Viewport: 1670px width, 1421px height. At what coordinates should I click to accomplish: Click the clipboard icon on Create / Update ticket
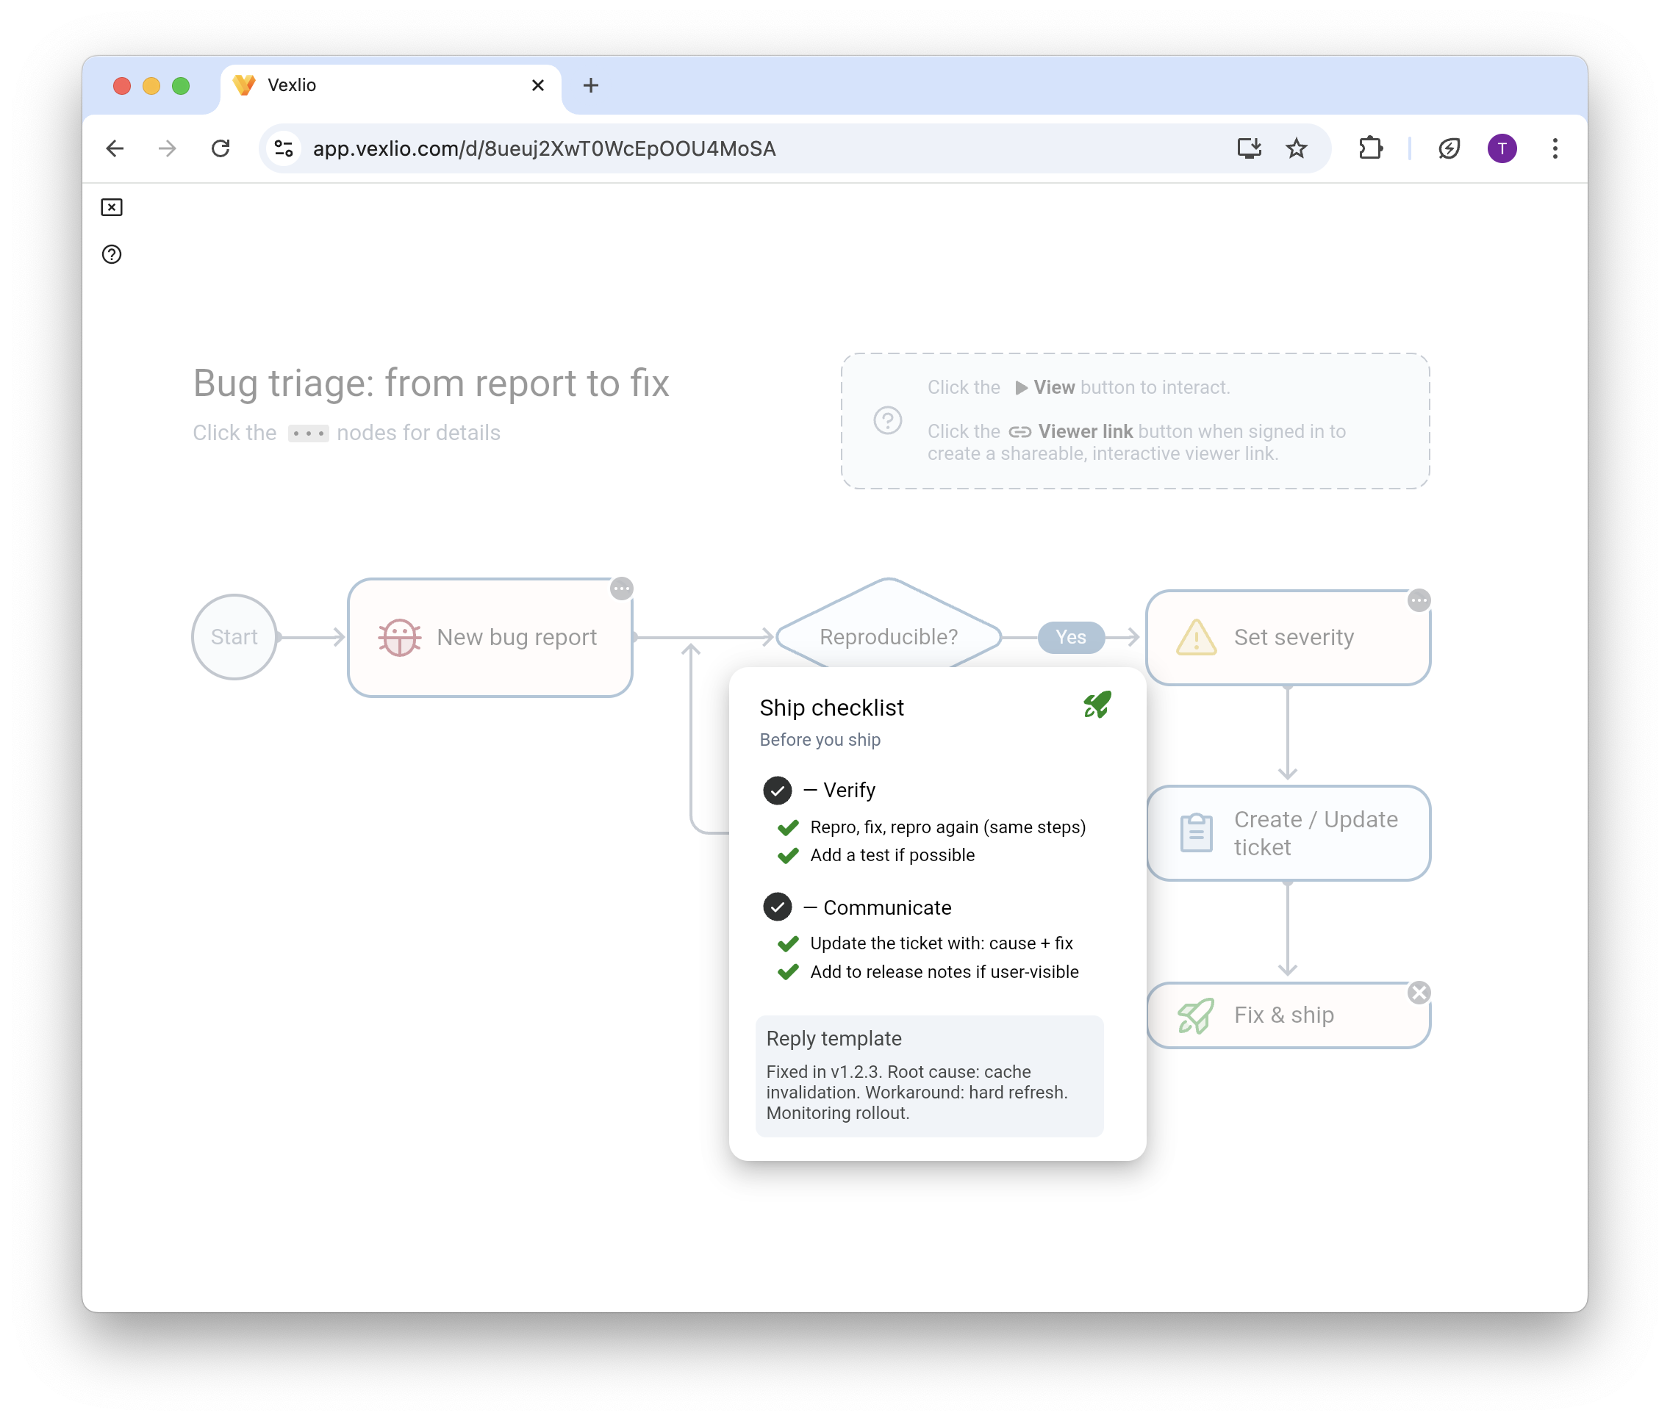[x=1196, y=833]
